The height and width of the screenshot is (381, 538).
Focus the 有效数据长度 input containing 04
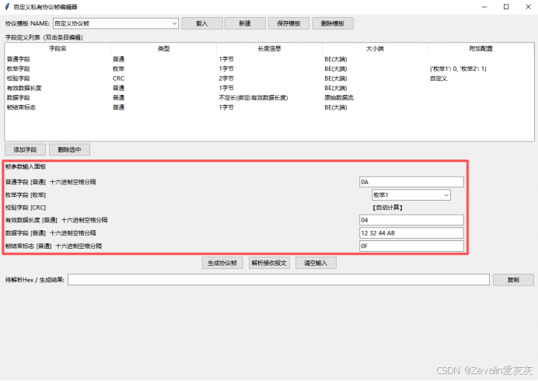pos(411,220)
